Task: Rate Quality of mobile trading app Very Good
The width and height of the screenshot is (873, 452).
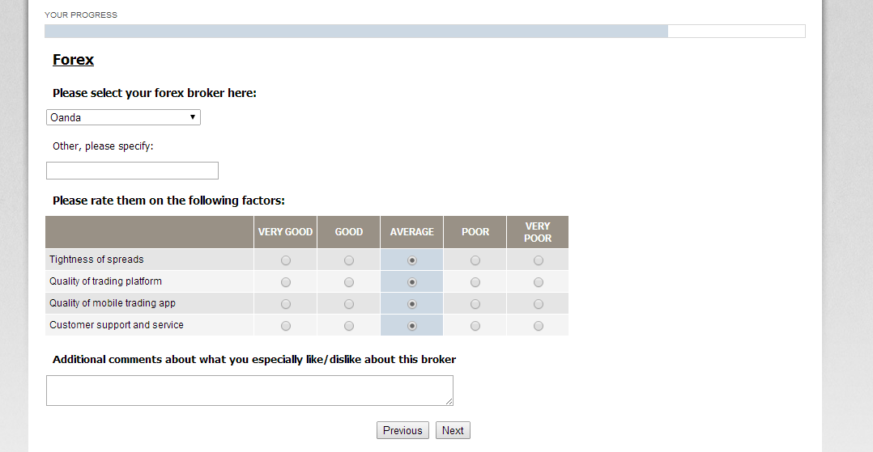Action: point(286,304)
